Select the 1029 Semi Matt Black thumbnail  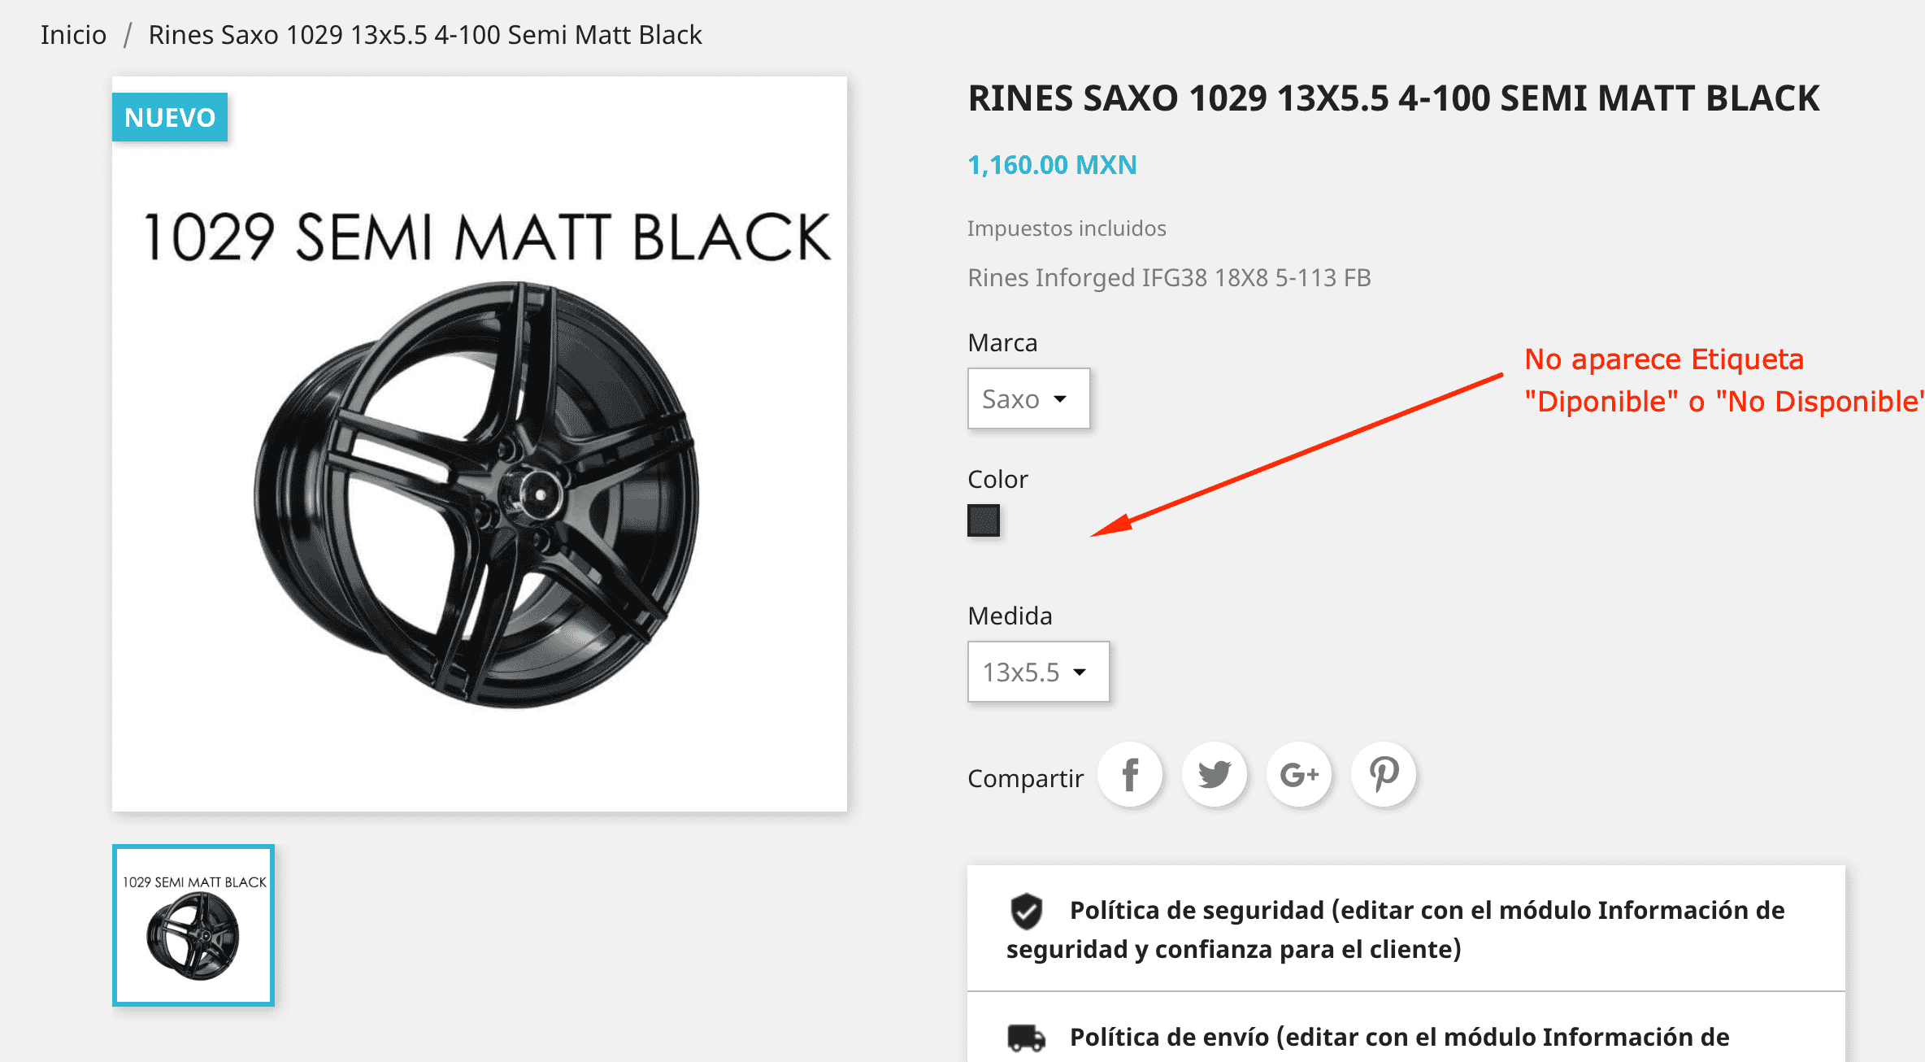(x=193, y=925)
